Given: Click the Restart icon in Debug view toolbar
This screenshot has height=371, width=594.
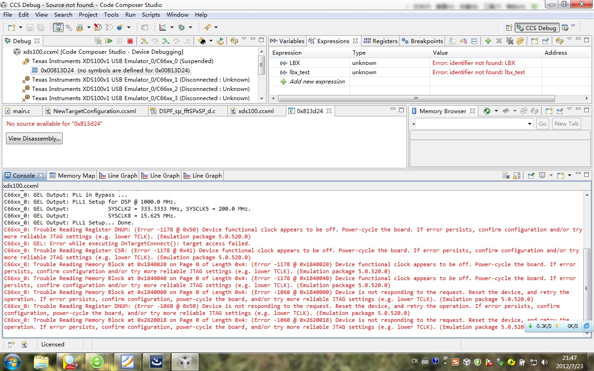Looking at the screenshot, I should (x=220, y=41).
